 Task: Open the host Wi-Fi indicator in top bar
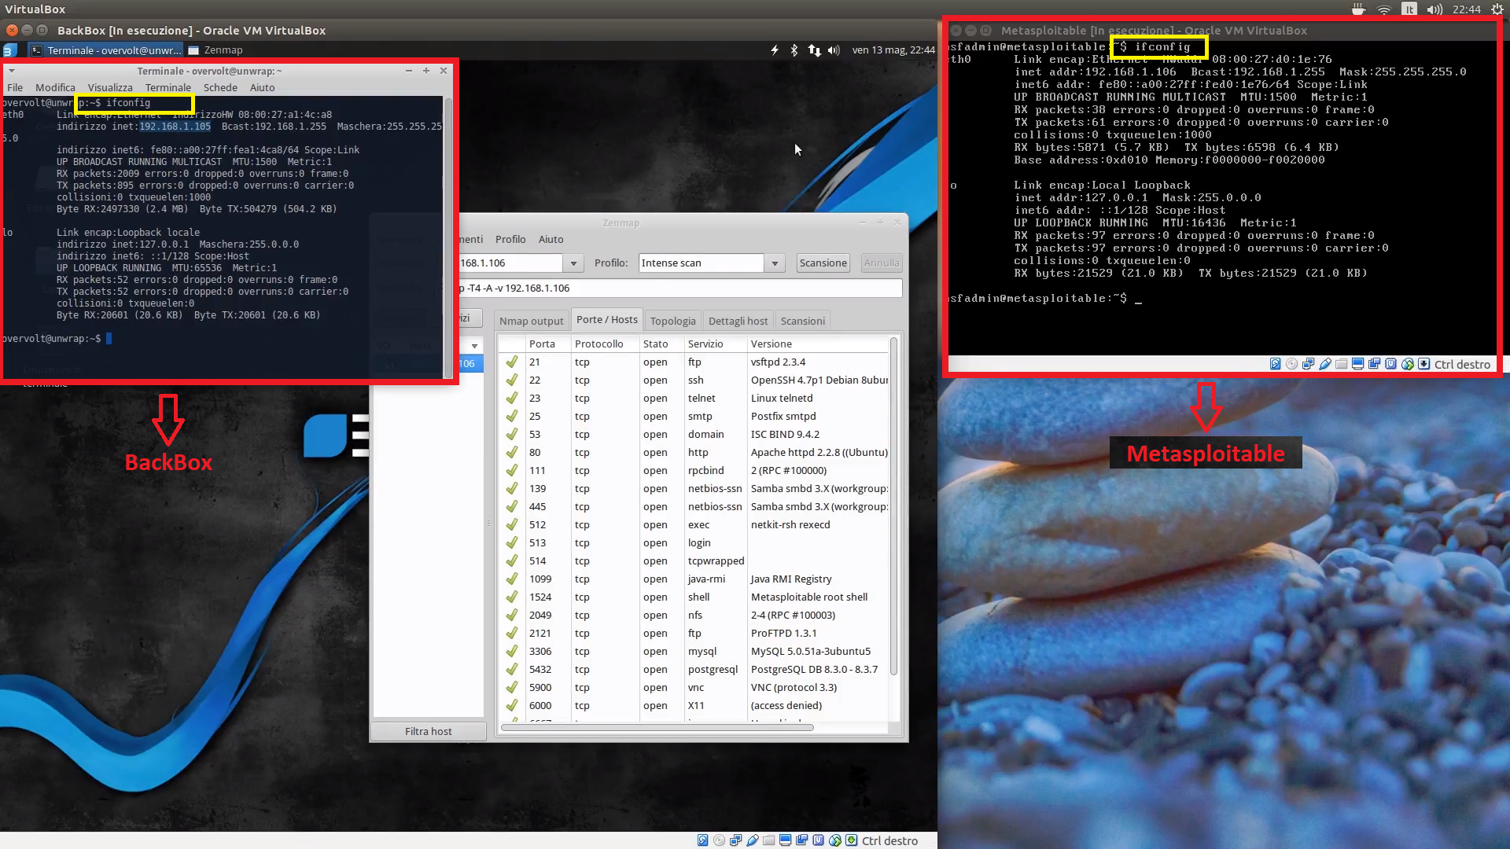click(x=1384, y=9)
